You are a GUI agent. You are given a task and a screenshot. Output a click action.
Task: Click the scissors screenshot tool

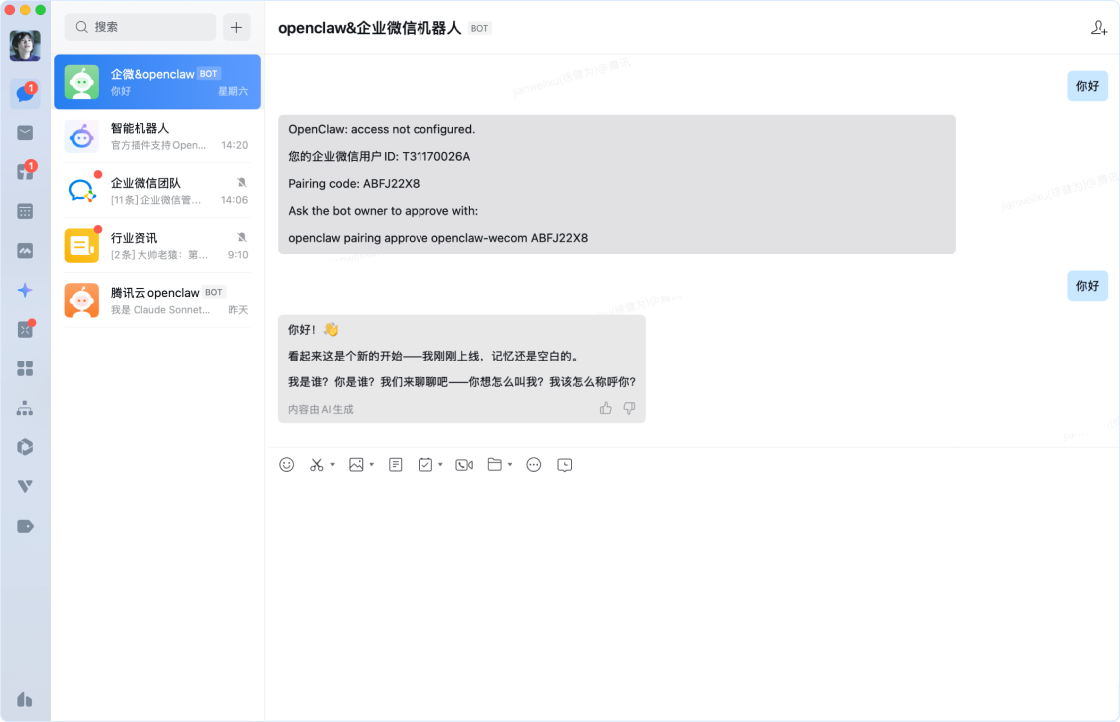coord(317,465)
